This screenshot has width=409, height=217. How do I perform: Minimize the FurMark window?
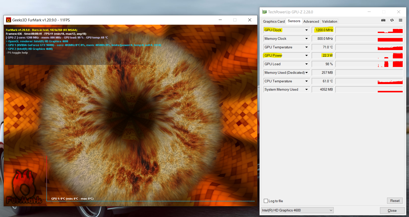point(220,20)
